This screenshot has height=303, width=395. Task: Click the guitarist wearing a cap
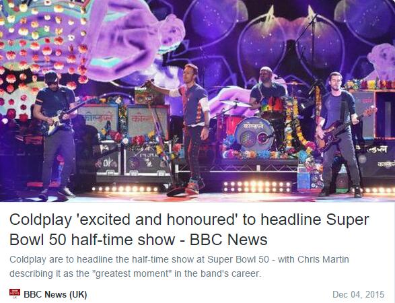[x=55, y=135]
